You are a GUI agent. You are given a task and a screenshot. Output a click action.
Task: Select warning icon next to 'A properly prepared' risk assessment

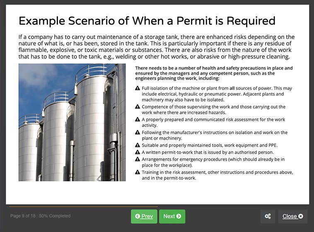tap(138, 119)
